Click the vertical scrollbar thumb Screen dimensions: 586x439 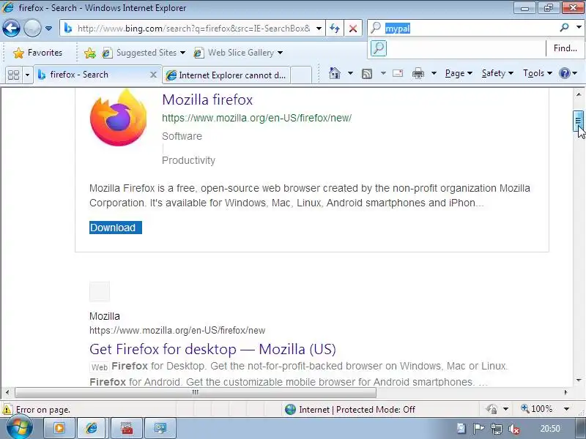click(578, 121)
